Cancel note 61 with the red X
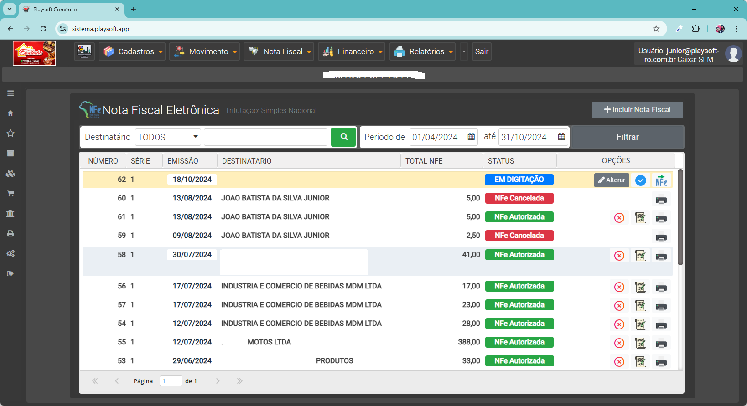 click(619, 218)
